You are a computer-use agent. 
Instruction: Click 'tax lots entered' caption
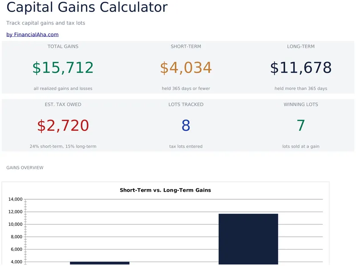[x=186, y=146]
